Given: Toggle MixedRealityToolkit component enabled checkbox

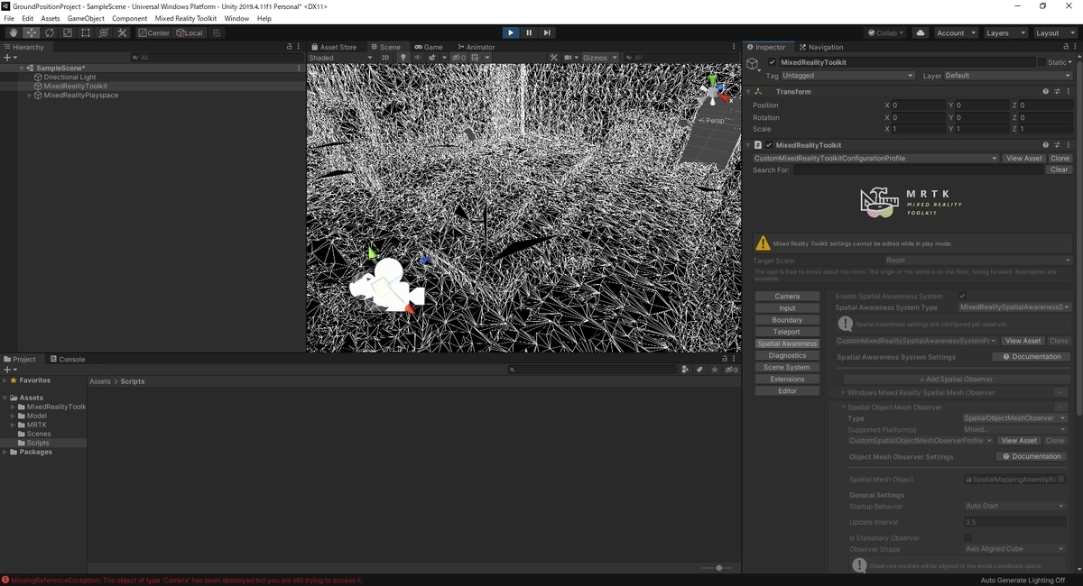Looking at the screenshot, I should (769, 145).
